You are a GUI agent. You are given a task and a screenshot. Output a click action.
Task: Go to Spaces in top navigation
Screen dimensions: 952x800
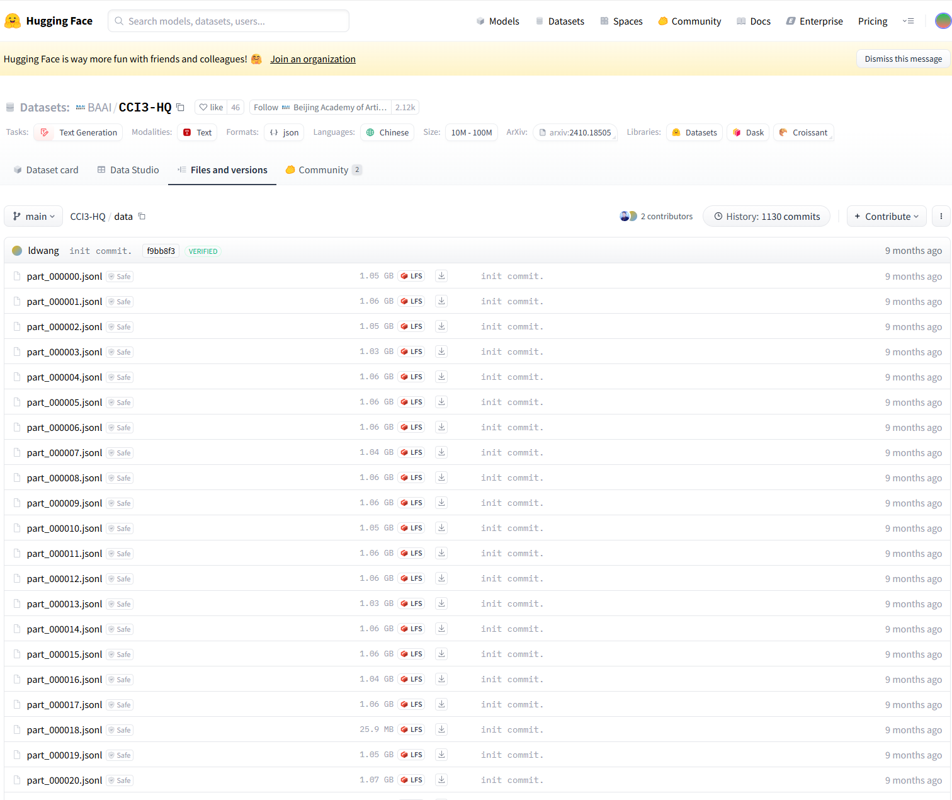pyautogui.click(x=621, y=21)
